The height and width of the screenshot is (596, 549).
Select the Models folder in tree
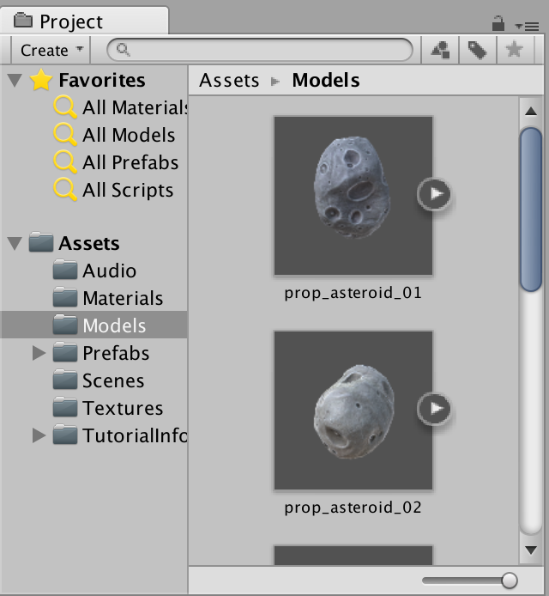coord(94,325)
